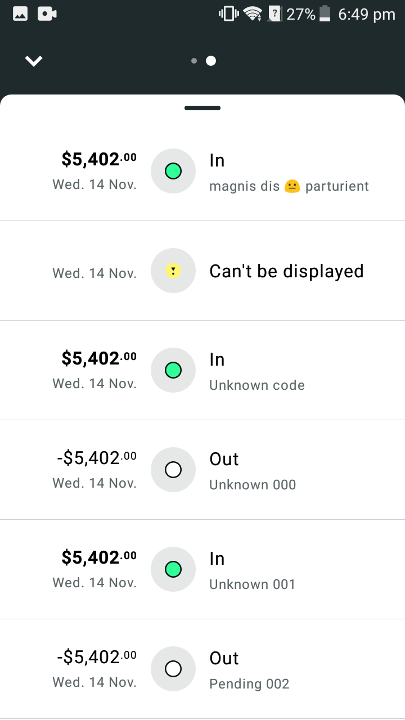
Task: Collapse the panel with the down chevron
Action: pyautogui.click(x=34, y=61)
